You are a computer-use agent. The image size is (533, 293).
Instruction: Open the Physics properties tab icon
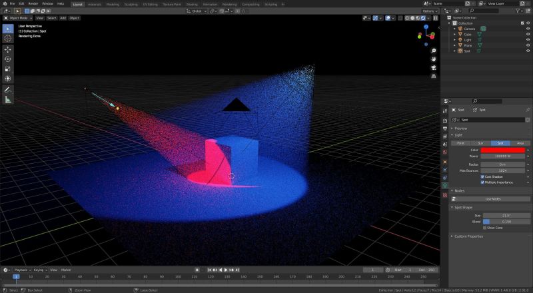[445, 170]
